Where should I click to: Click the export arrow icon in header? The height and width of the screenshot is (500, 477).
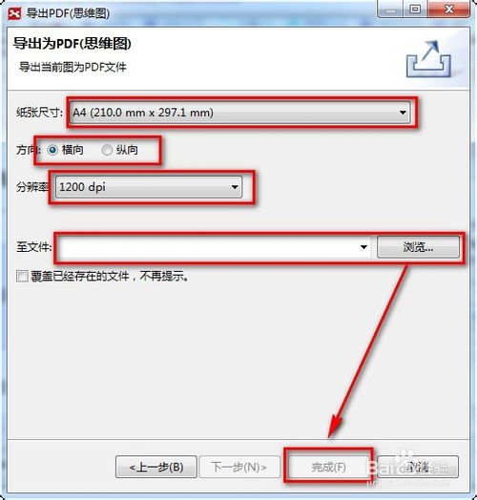tap(429, 58)
